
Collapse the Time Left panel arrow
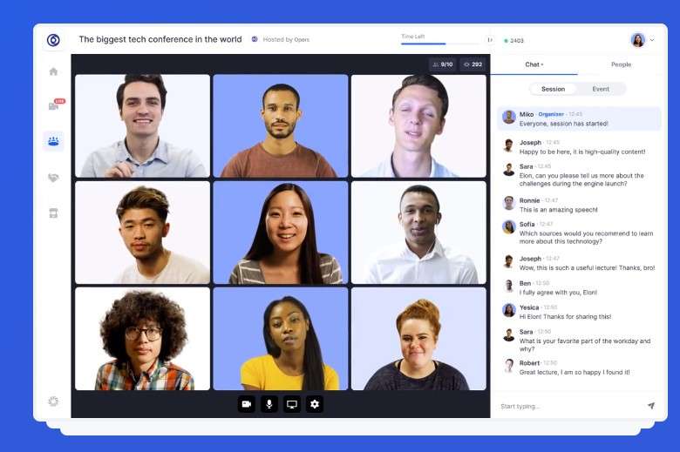[490, 40]
